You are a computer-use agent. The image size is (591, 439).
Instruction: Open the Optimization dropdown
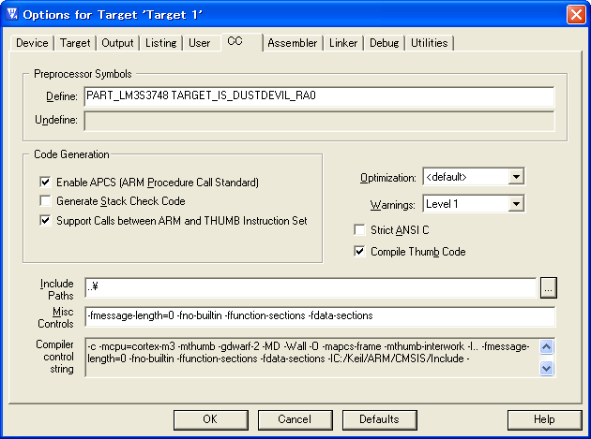coord(516,176)
